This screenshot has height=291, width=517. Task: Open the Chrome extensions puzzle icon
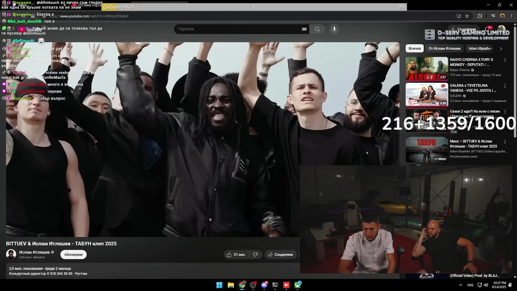pos(480,16)
